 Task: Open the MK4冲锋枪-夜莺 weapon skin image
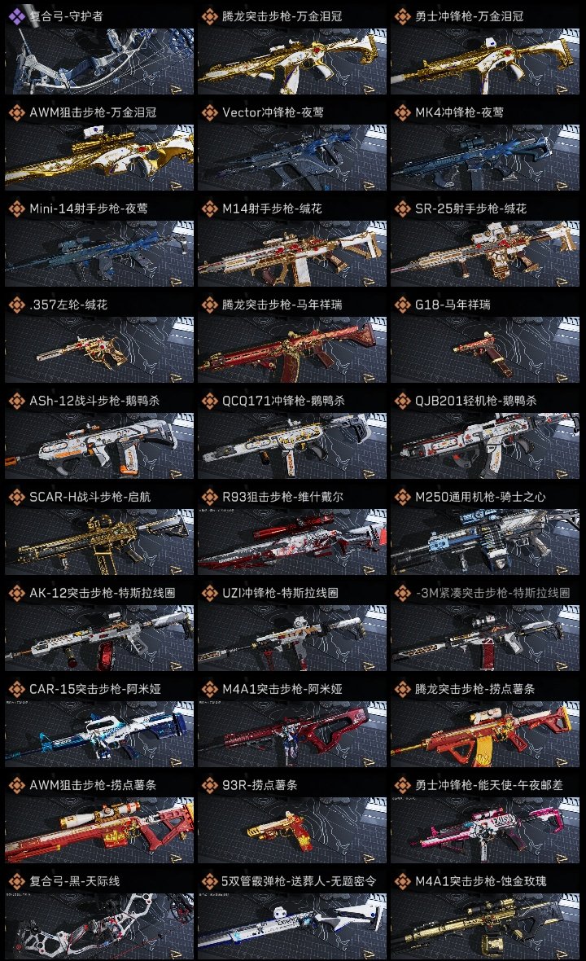(x=485, y=157)
